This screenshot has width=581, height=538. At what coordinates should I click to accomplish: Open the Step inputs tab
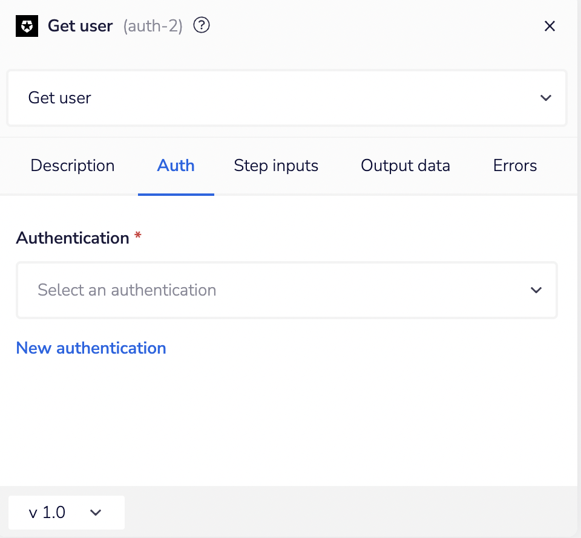[x=276, y=165]
